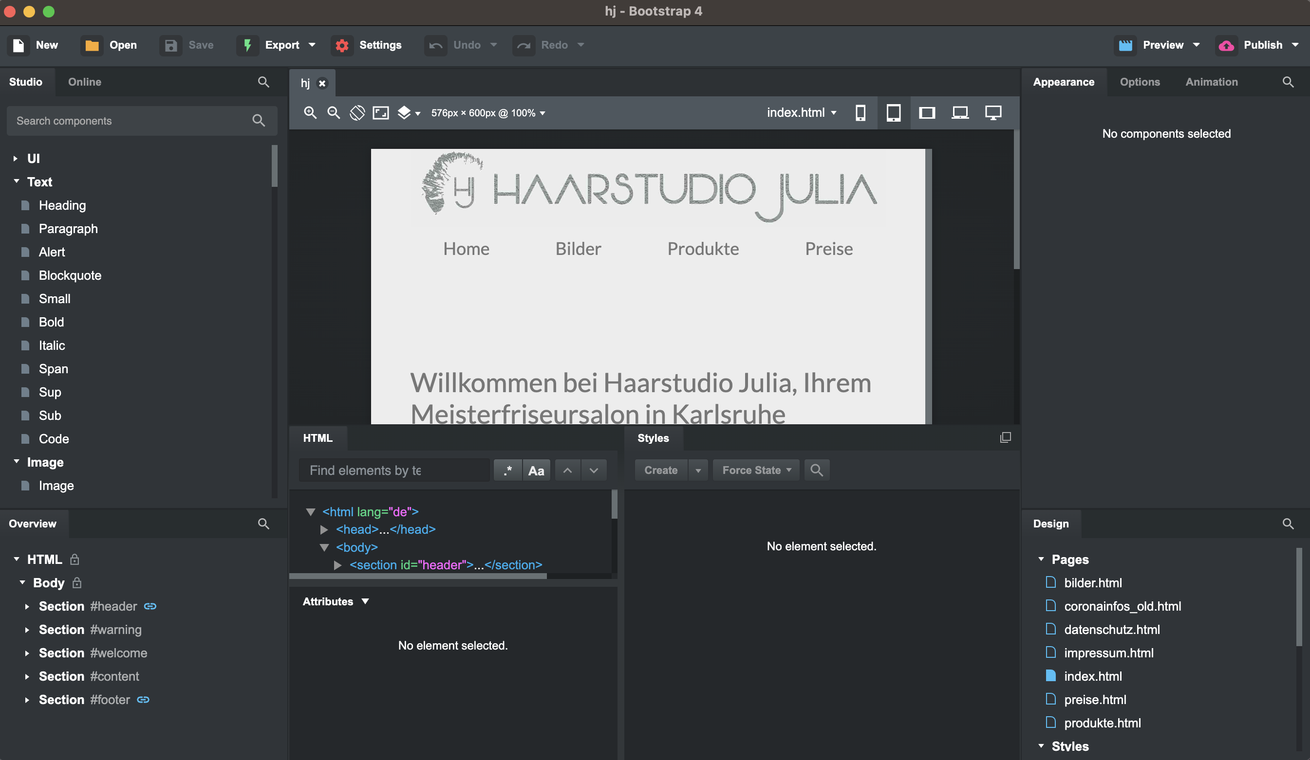Lock the Body element in Overview
Screen dimensions: 1310x760
(x=76, y=583)
